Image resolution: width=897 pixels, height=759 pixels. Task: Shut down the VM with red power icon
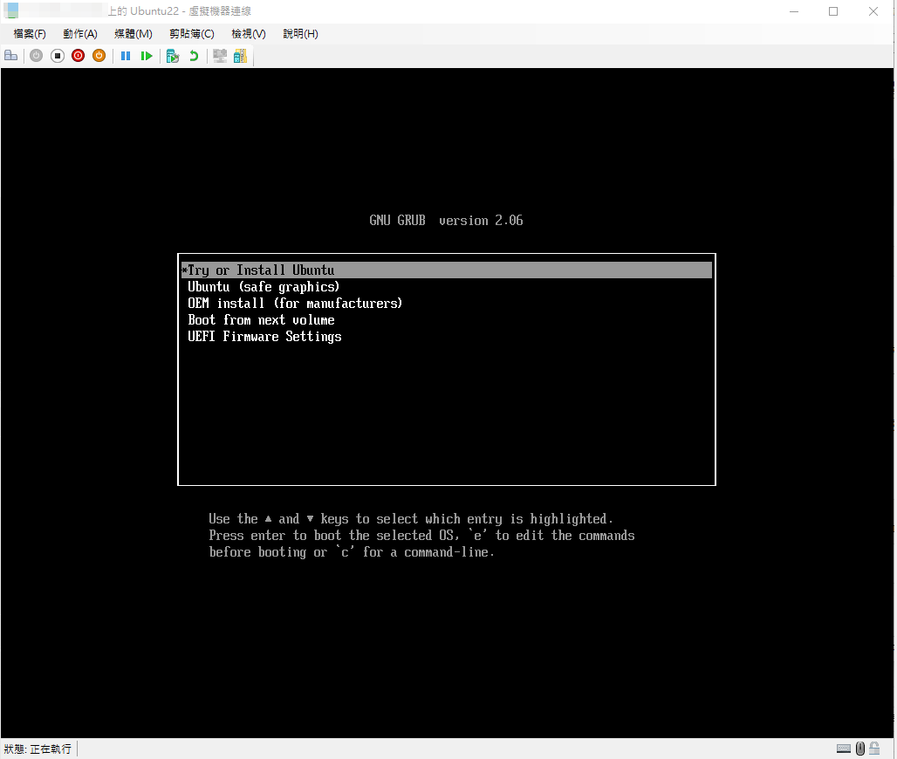coord(79,56)
